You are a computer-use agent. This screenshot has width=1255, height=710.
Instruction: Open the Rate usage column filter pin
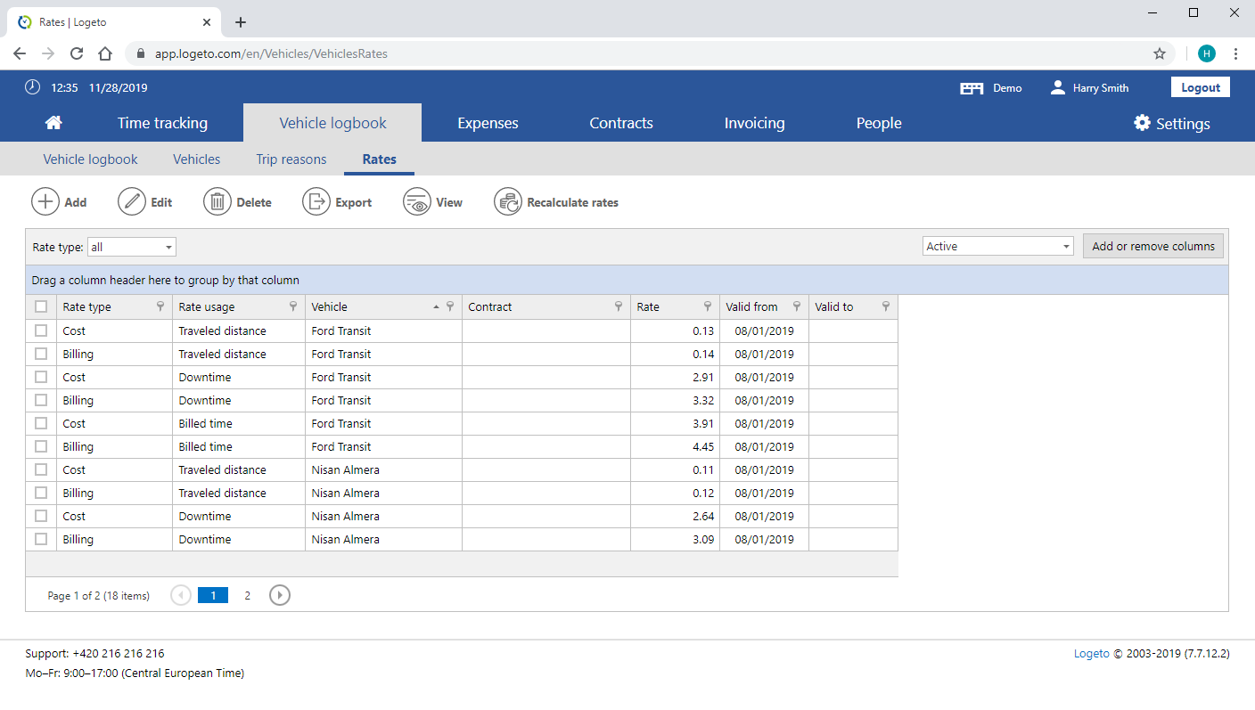[293, 306]
